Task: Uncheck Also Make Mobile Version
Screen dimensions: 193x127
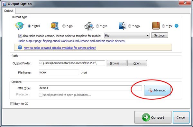Action: click(x=20, y=36)
